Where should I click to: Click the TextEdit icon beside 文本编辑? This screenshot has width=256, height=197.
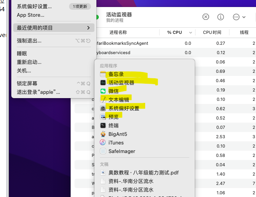pyautogui.click(x=103, y=100)
